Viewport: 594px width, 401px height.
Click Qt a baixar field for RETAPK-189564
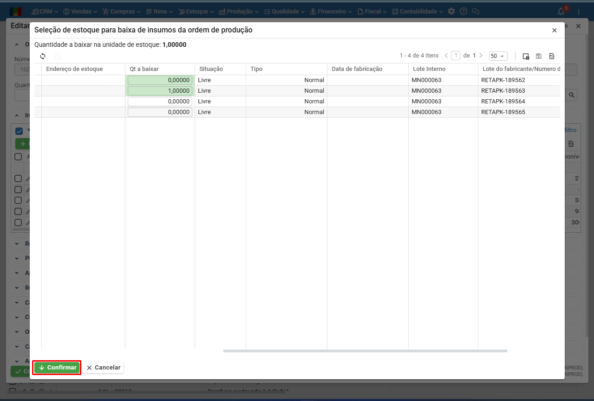coord(160,102)
